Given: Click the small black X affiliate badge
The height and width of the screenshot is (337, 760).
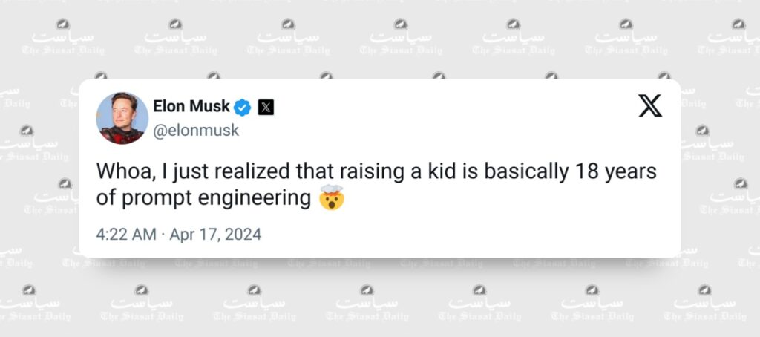Looking at the screenshot, I should click(x=266, y=107).
